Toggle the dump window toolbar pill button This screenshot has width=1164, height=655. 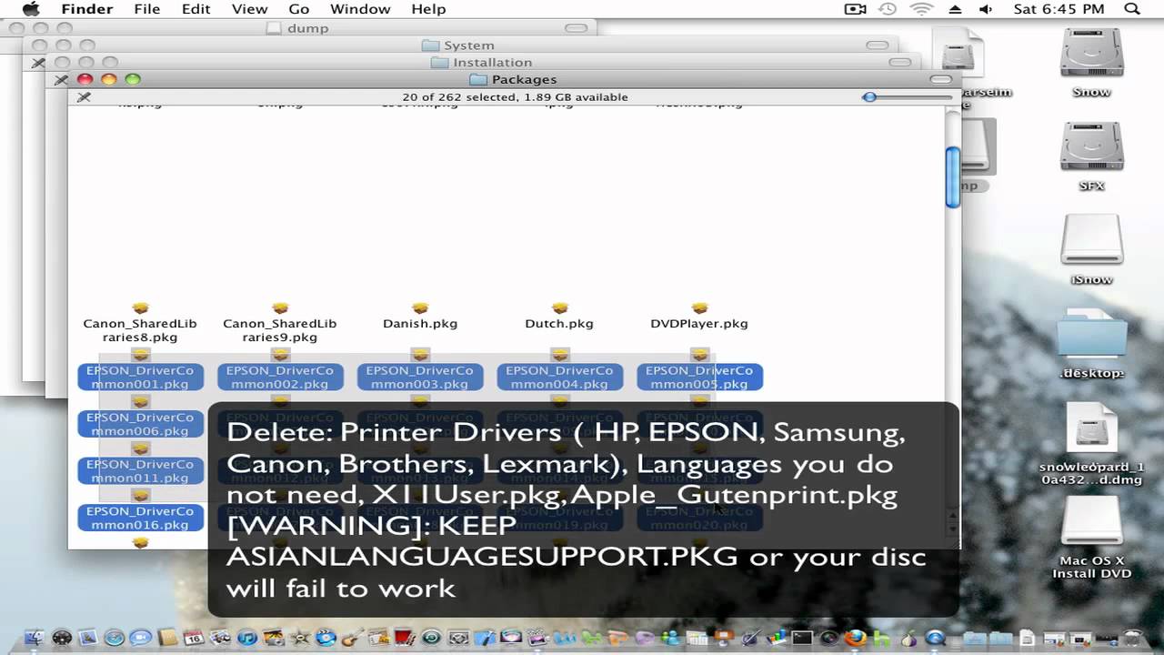coord(577,27)
